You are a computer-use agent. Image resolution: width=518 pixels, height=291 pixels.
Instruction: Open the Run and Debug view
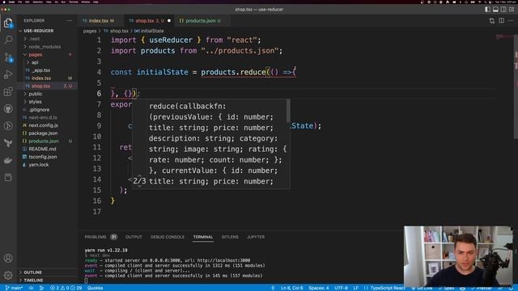point(8,74)
